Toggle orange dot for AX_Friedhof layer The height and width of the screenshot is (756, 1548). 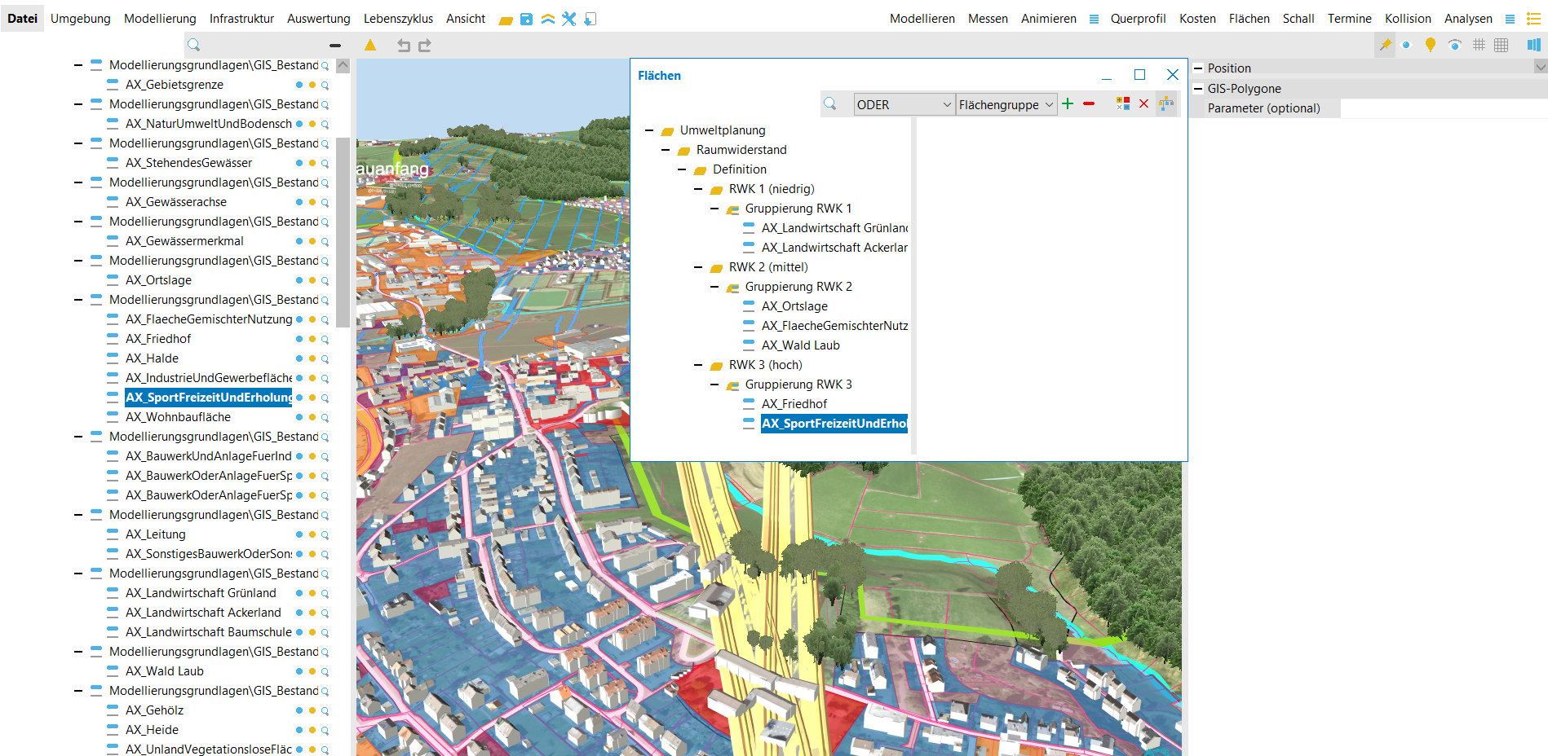(312, 339)
